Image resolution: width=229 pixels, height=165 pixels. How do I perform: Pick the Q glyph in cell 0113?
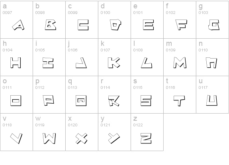81,100
